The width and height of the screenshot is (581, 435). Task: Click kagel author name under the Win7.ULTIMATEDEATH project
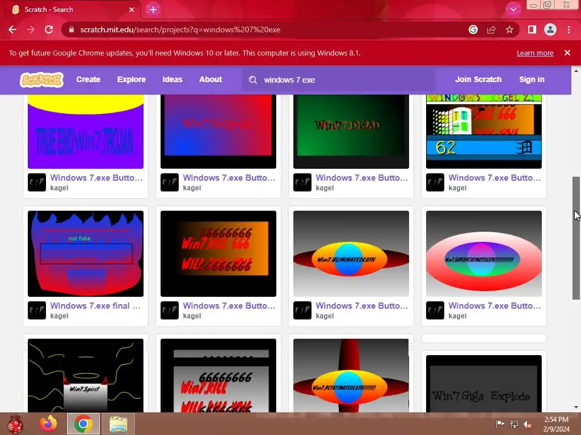(325, 316)
